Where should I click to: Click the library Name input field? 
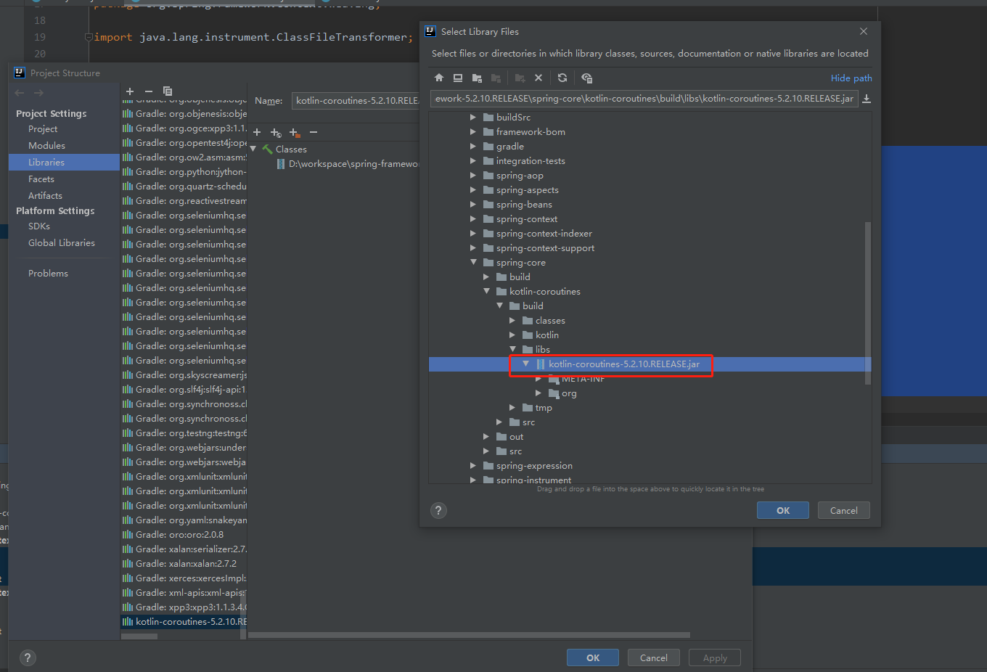[356, 101]
